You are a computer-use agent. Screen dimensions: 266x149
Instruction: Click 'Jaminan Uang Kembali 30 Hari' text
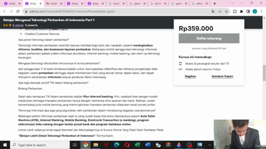coord(209,48)
